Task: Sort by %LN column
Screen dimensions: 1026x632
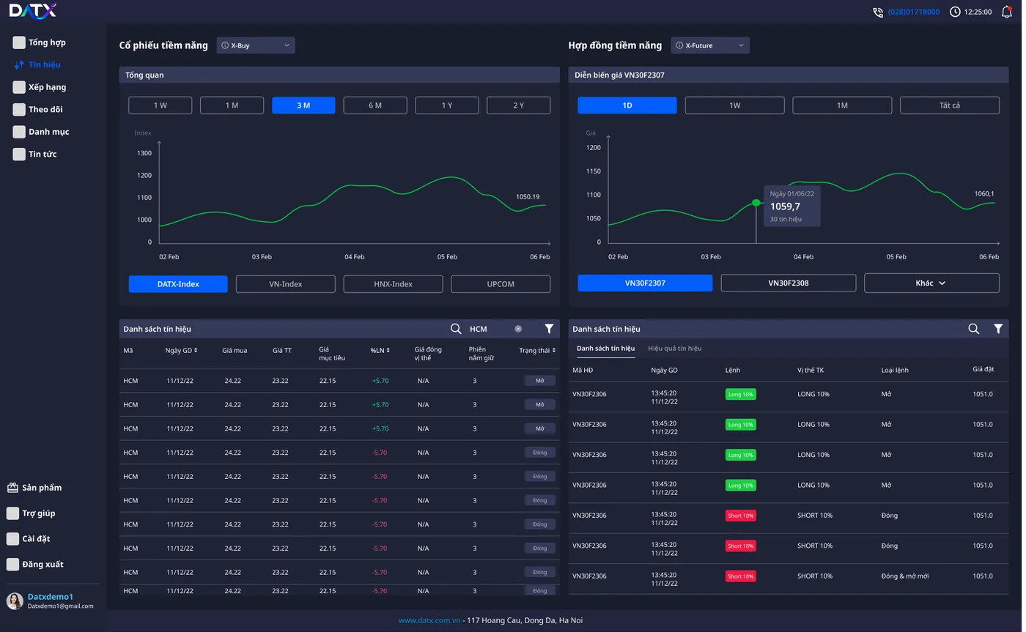Action: (x=380, y=351)
